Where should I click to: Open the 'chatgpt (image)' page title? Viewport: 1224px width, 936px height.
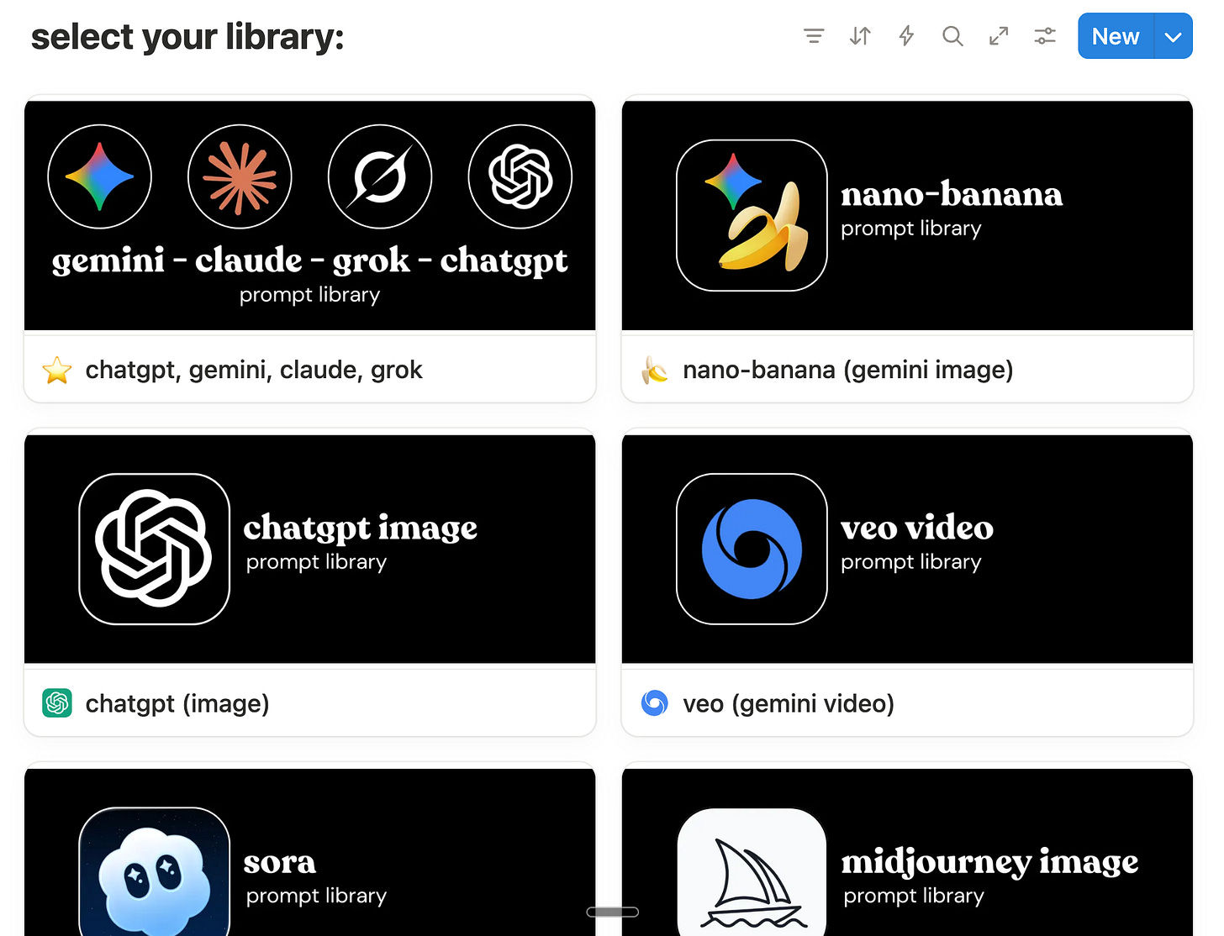pyautogui.click(x=177, y=703)
